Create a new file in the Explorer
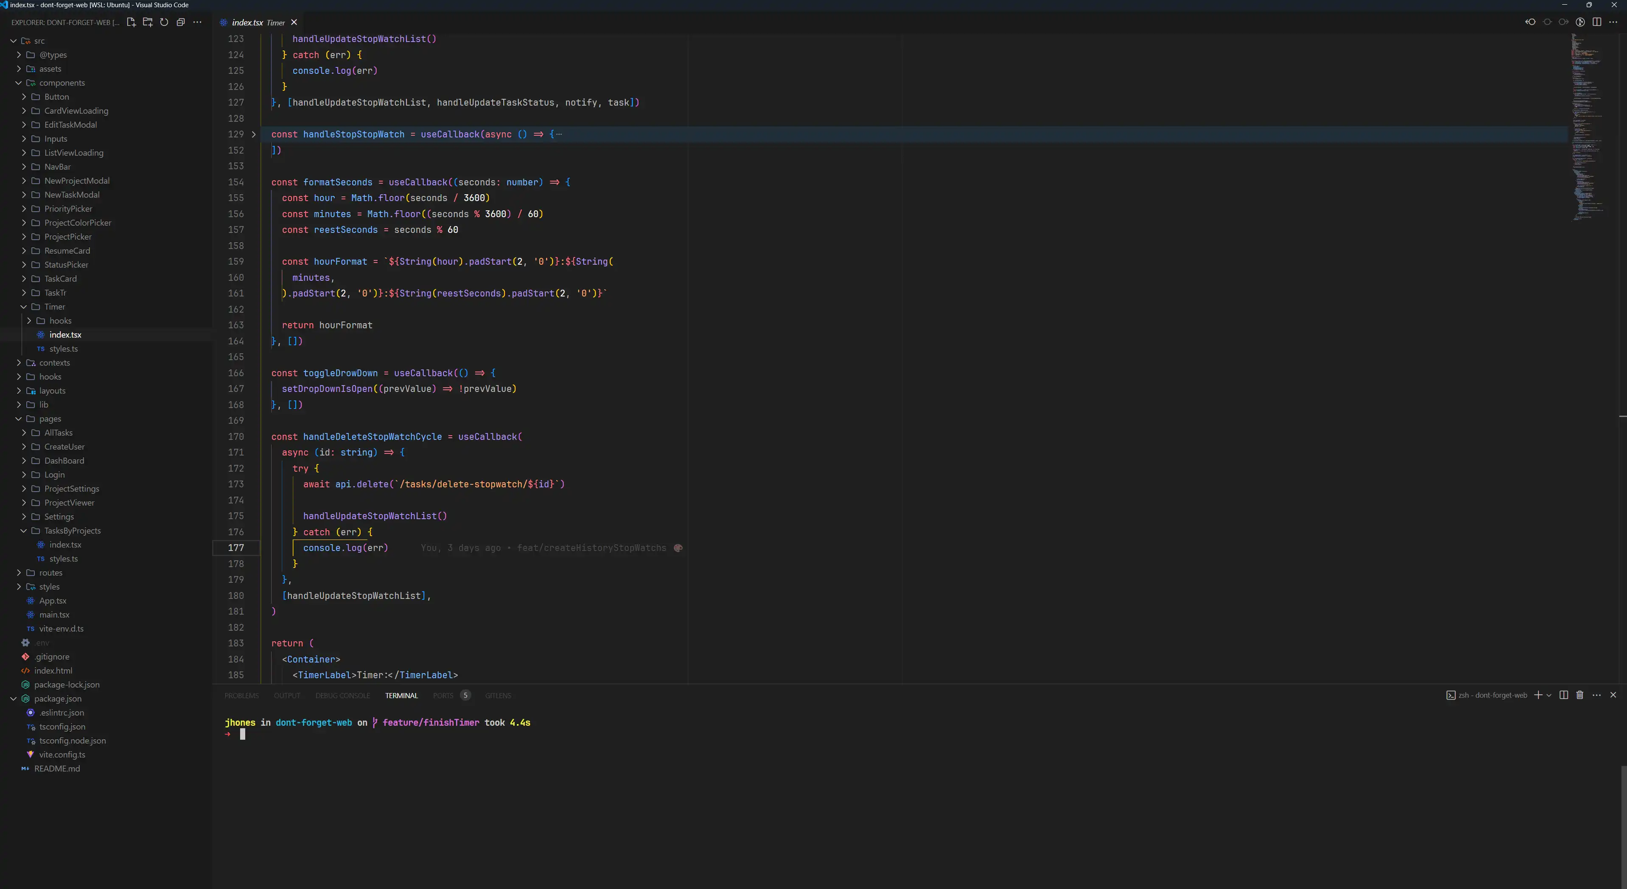 (x=132, y=22)
